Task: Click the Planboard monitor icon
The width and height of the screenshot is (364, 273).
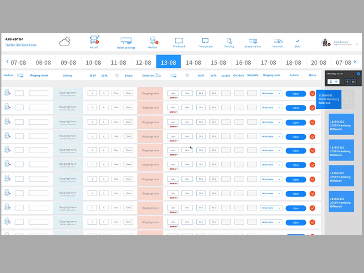Action: (179, 41)
